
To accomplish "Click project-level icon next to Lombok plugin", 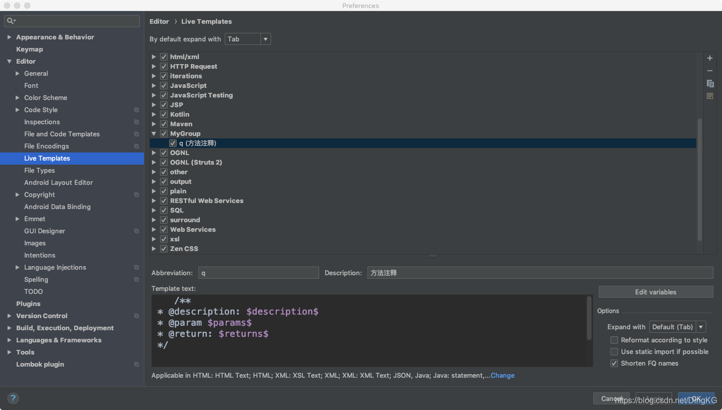I will pyautogui.click(x=136, y=365).
